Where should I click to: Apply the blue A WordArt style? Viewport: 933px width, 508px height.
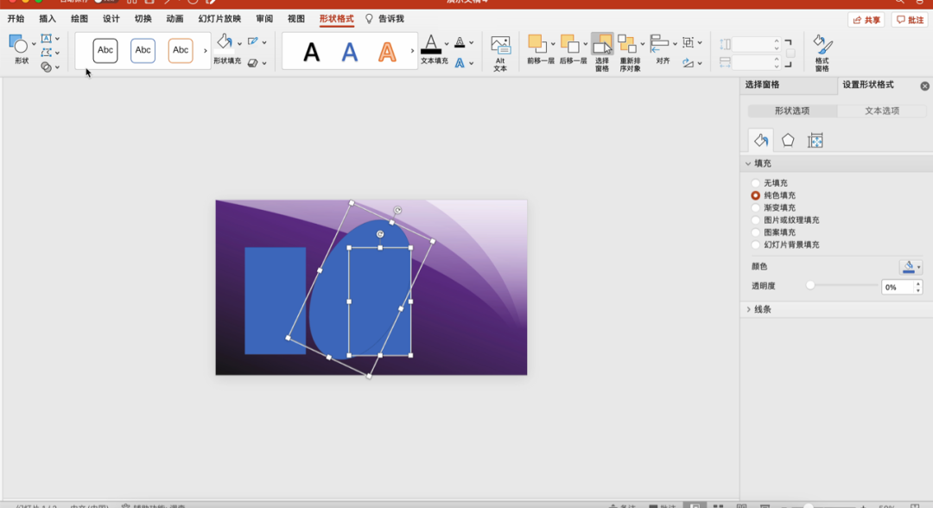[x=350, y=53]
